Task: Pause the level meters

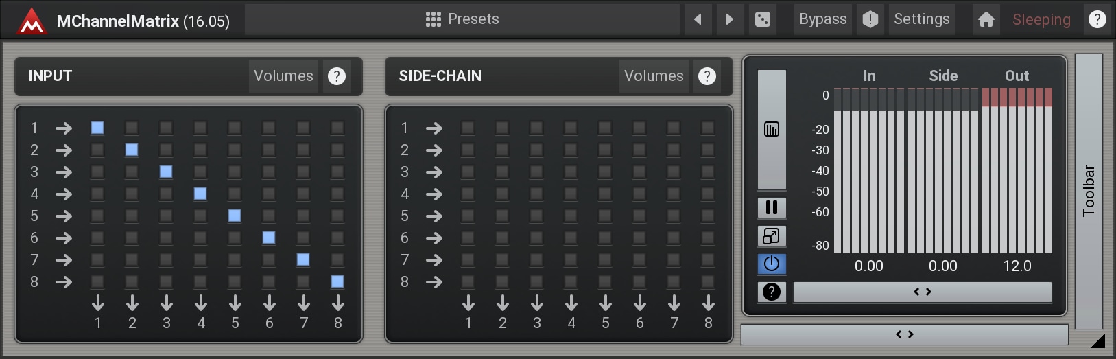Action: tap(772, 207)
